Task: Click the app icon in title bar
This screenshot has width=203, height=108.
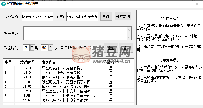Action: pos(3,4)
